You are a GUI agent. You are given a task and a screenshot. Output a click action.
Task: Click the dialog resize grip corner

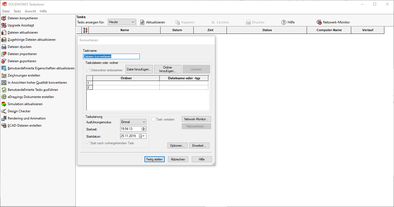coord(213,164)
